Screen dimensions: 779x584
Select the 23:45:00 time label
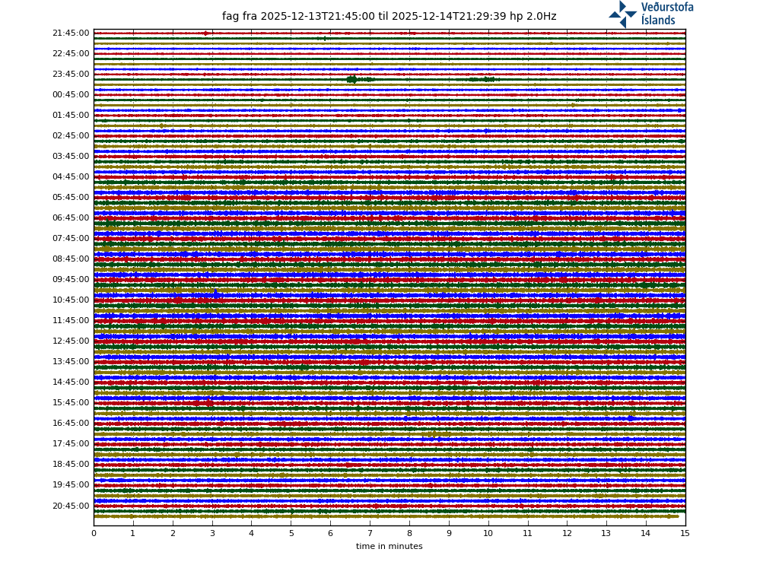point(71,75)
